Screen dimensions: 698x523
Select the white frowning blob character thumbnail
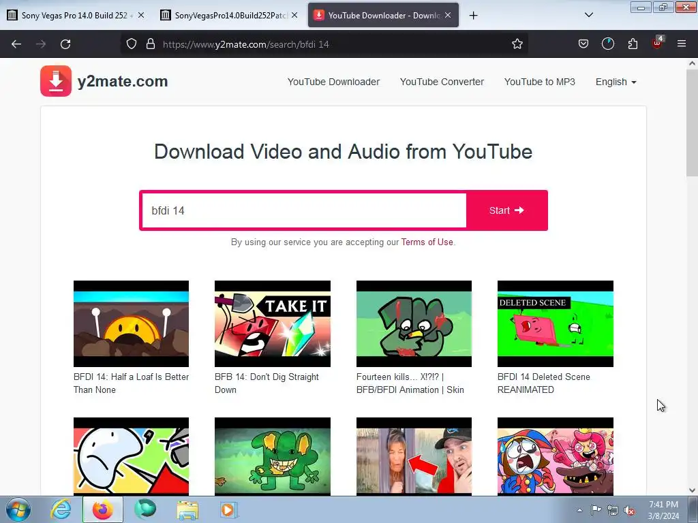coord(131,456)
